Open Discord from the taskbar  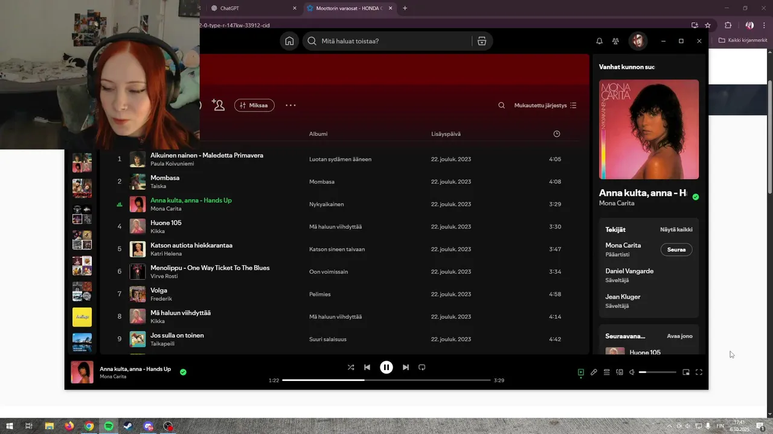(x=148, y=426)
